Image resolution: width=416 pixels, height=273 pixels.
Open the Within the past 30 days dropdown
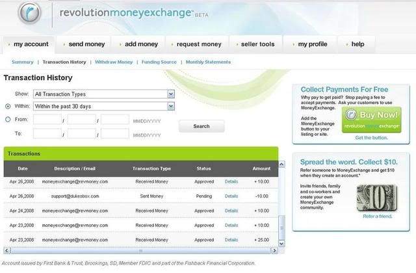click(104, 106)
